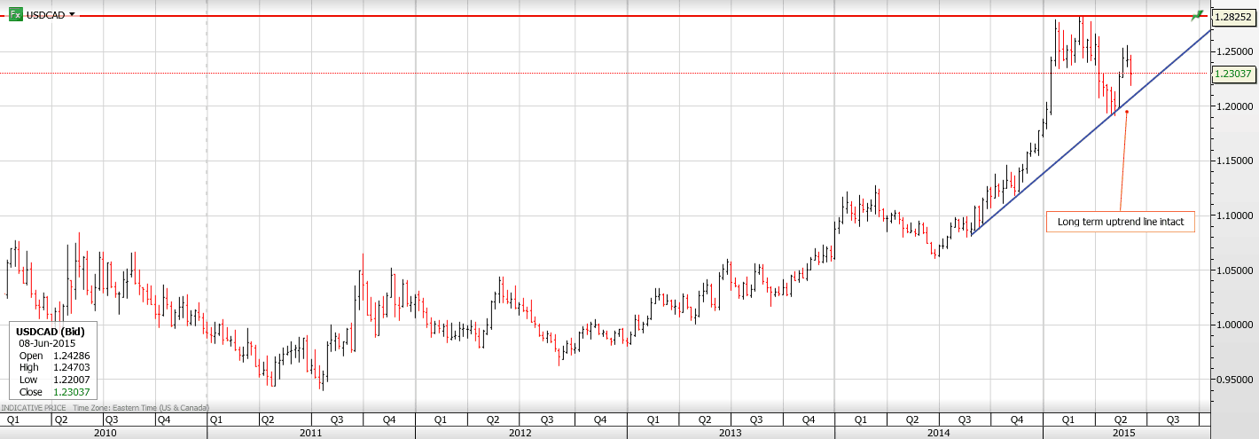Click the red dot annotation anchor point
The height and width of the screenshot is (439, 1259).
point(1126,112)
